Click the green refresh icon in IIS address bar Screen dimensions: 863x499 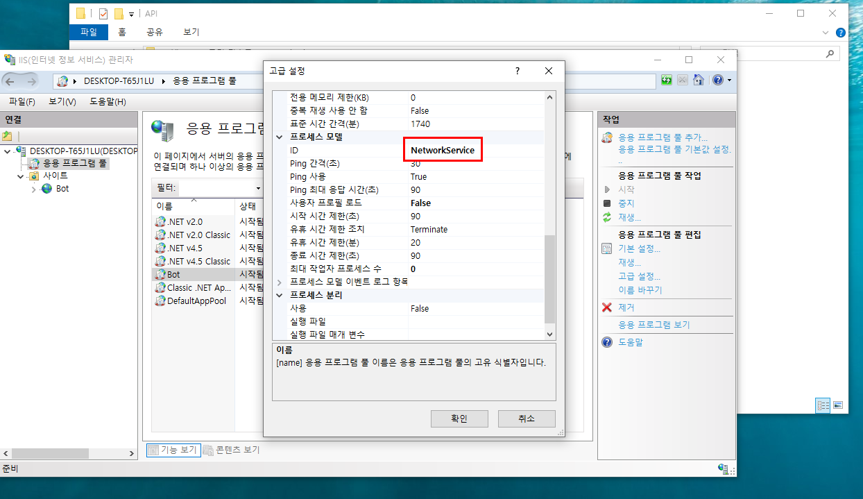coord(667,81)
